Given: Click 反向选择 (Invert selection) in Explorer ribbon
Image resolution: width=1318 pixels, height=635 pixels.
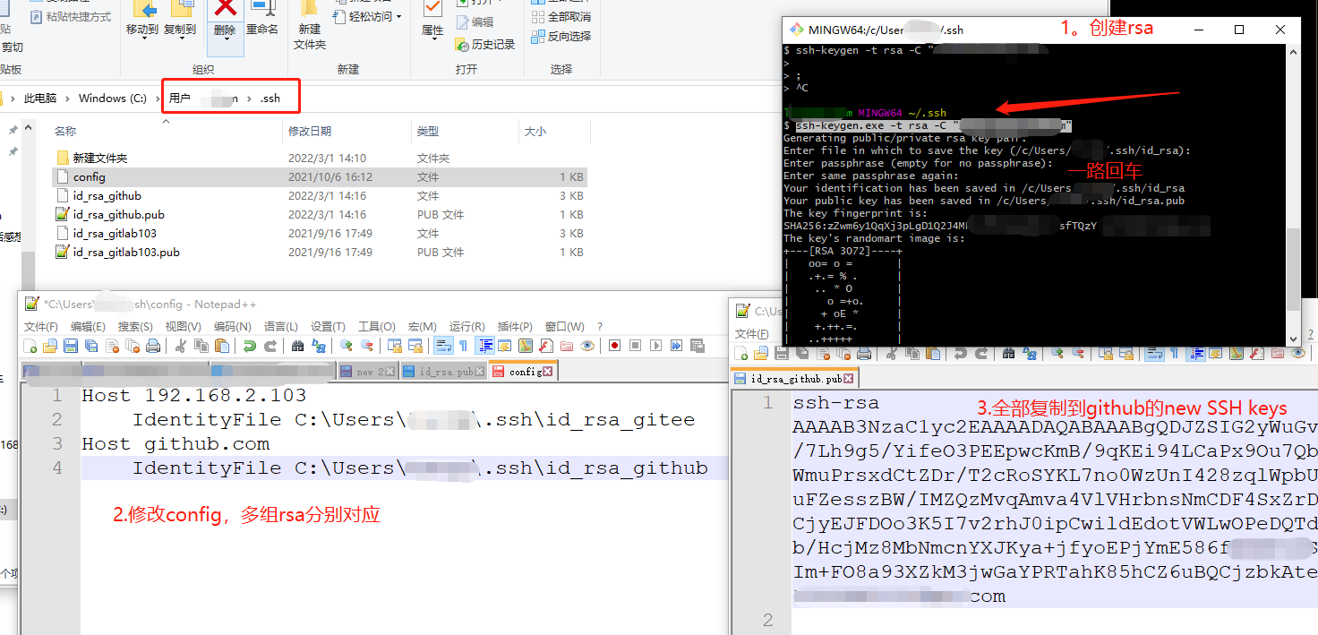Looking at the screenshot, I should (562, 36).
